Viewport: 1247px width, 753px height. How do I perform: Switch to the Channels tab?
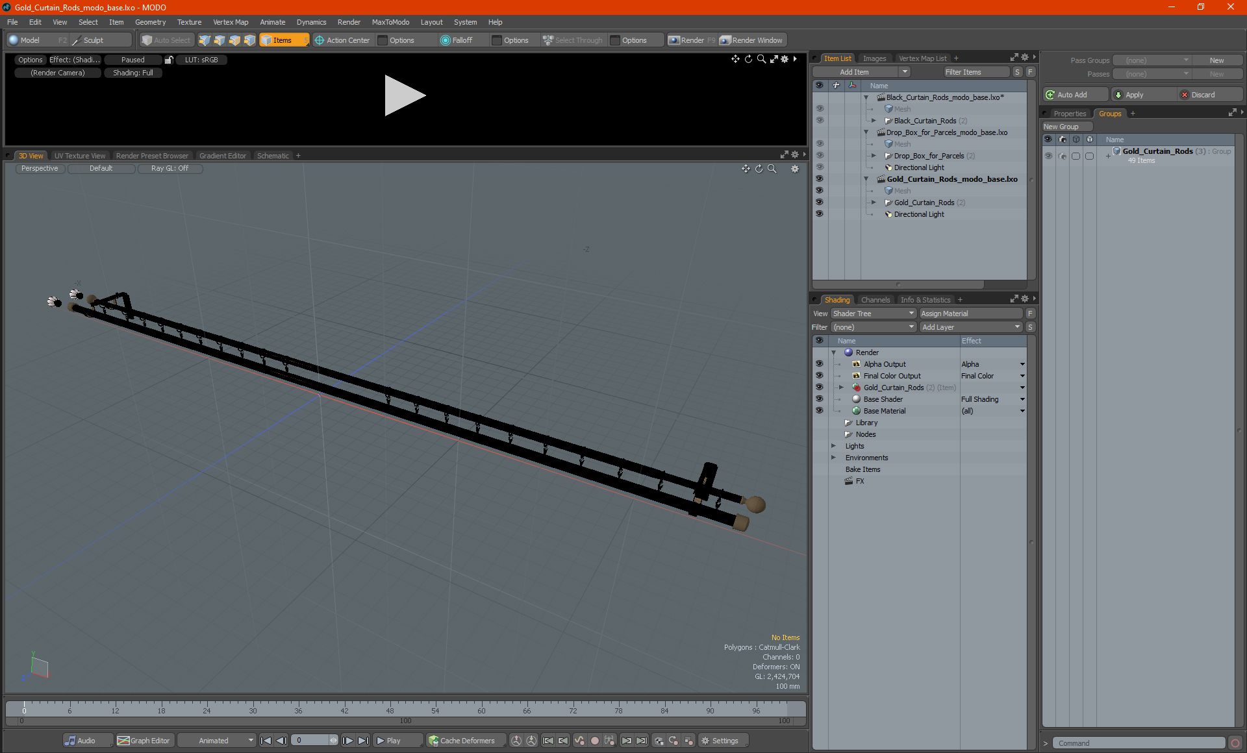(875, 300)
